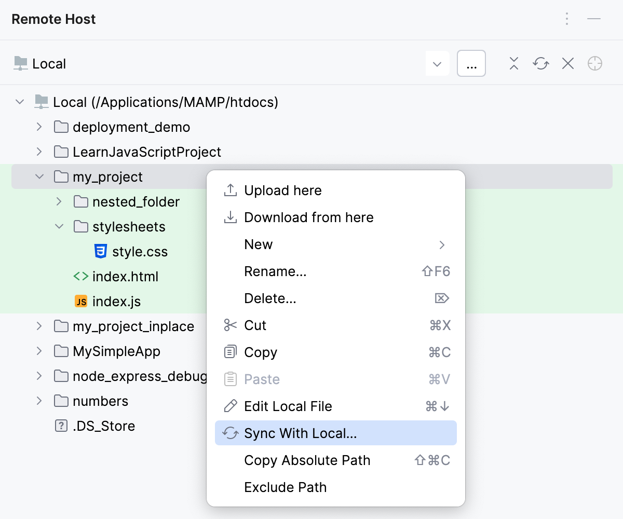Expand the deployment_demo folder
Screen dimensions: 623x519
tap(39, 127)
